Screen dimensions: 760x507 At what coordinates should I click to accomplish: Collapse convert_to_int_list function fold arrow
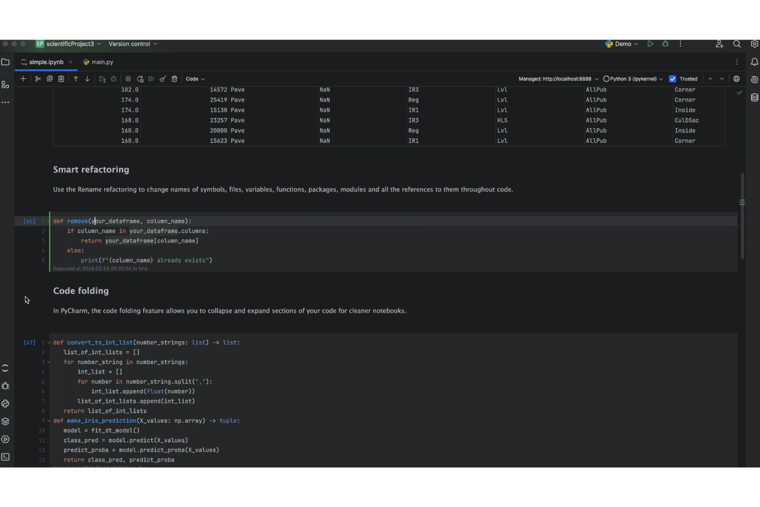[49, 343]
